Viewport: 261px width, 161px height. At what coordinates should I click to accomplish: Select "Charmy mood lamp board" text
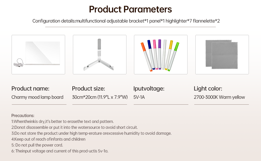tap(37, 97)
